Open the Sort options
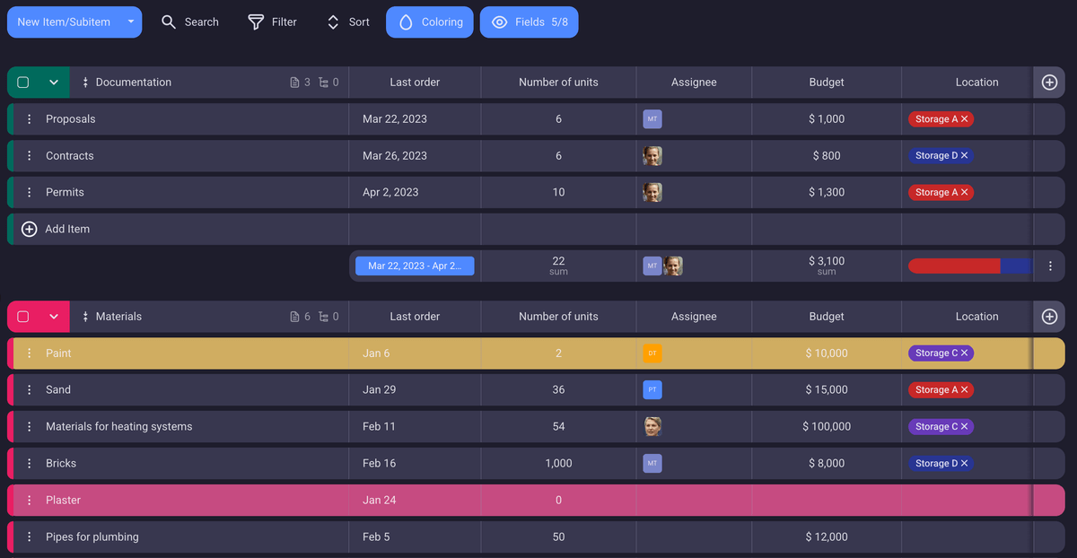This screenshot has height=558, width=1077. [346, 22]
